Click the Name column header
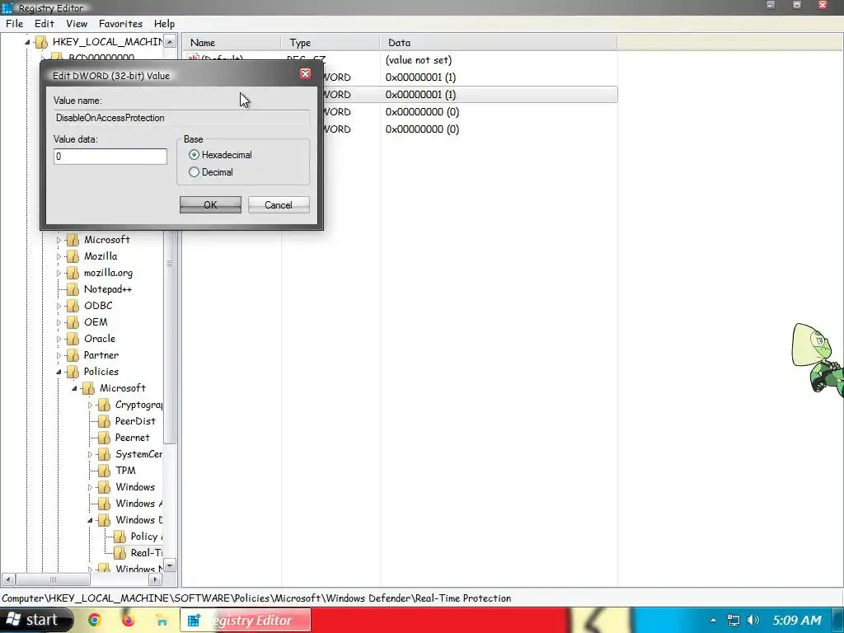The width and height of the screenshot is (844, 633). point(232,43)
